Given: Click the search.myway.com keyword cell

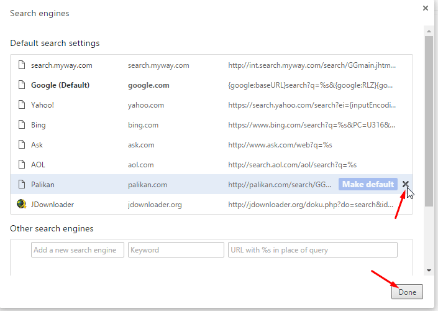Looking at the screenshot, I should point(158,65).
